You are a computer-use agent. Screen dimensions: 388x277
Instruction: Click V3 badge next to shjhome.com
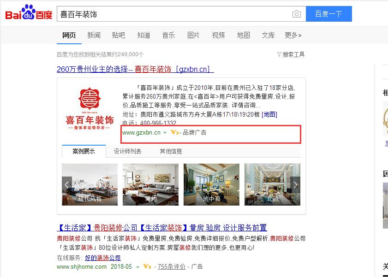coord(147,266)
